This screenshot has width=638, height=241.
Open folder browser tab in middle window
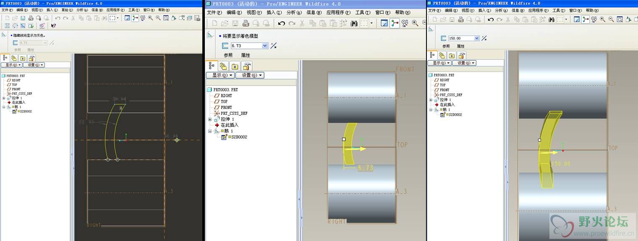(x=235, y=66)
